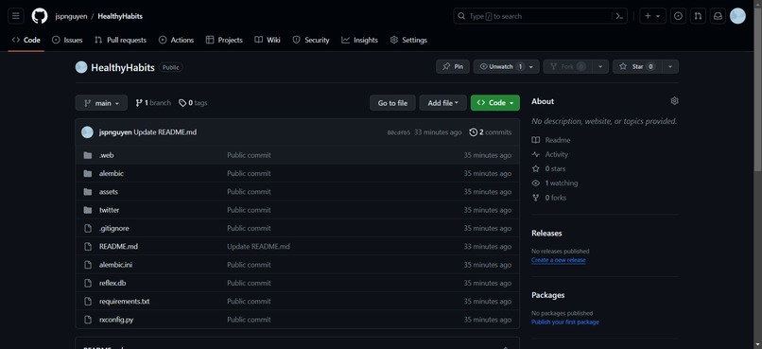Switch to the Code tab

tap(26, 40)
